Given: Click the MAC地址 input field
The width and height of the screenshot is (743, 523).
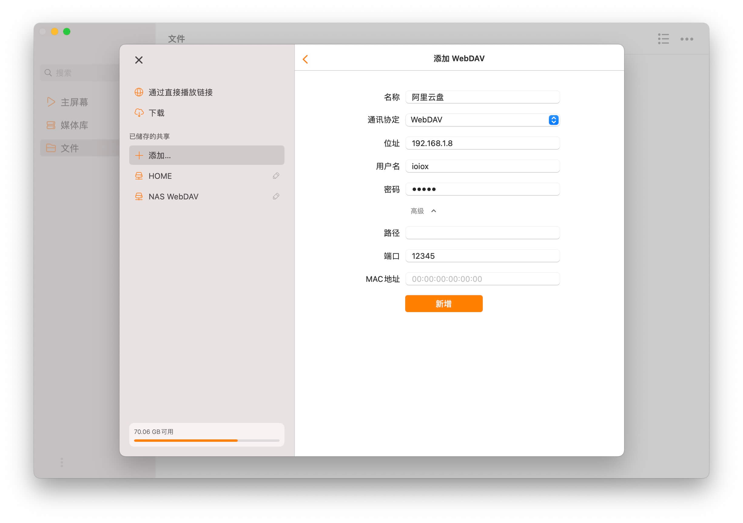Looking at the screenshot, I should tap(482, 279).
